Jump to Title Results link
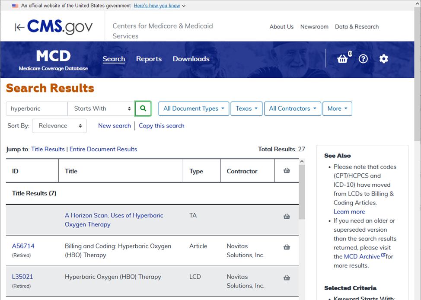The width and height of the screenshot is (421, 300). [48, 149]
